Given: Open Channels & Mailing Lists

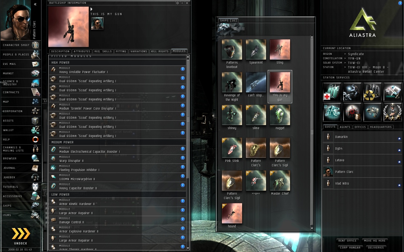Looking at the screenshot, I should coord(21,149).
